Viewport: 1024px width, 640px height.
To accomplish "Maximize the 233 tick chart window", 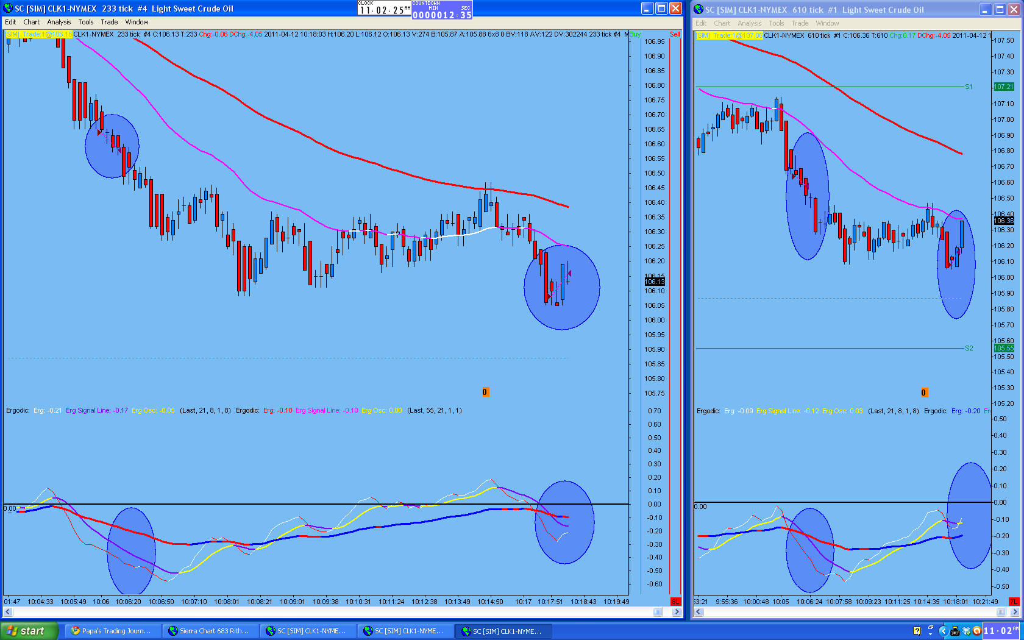I will pyautogui.click(x=662, y=9).
